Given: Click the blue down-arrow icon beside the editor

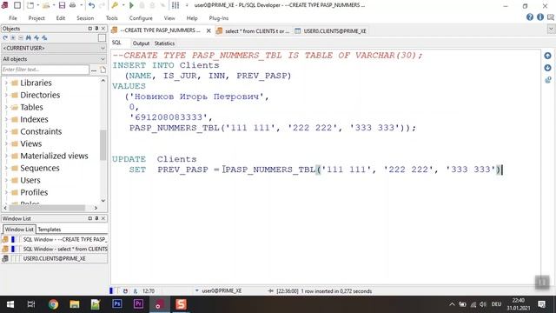Looking at the screenshot, I should coord(547,68).
